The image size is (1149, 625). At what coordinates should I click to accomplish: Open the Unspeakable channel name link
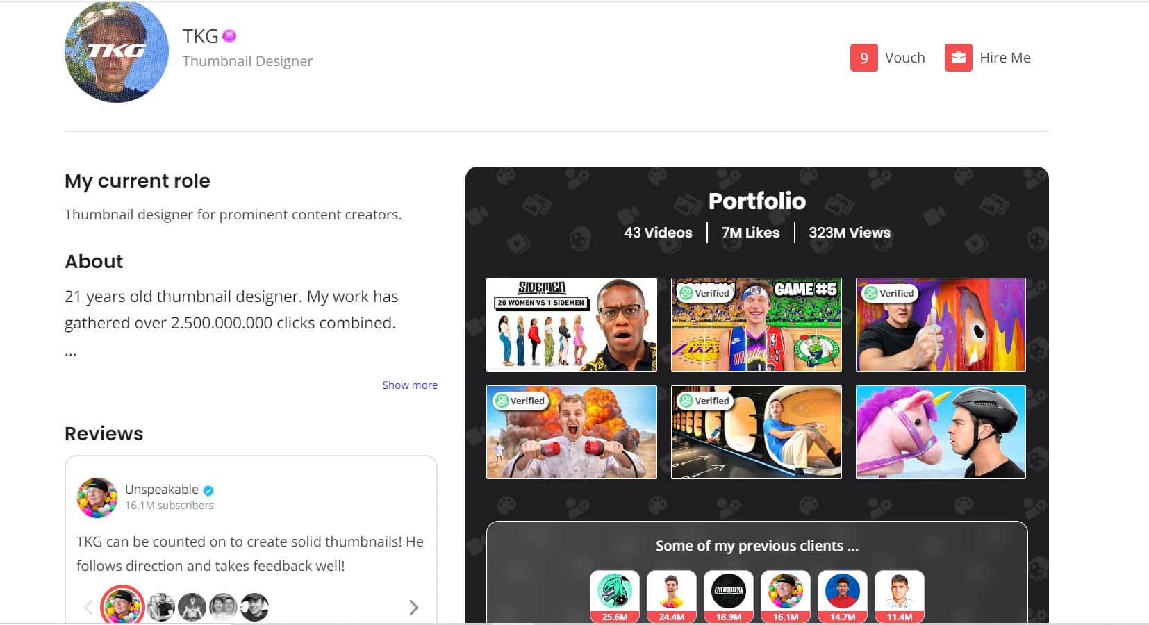pyautogui.click(x=162, y=490)
